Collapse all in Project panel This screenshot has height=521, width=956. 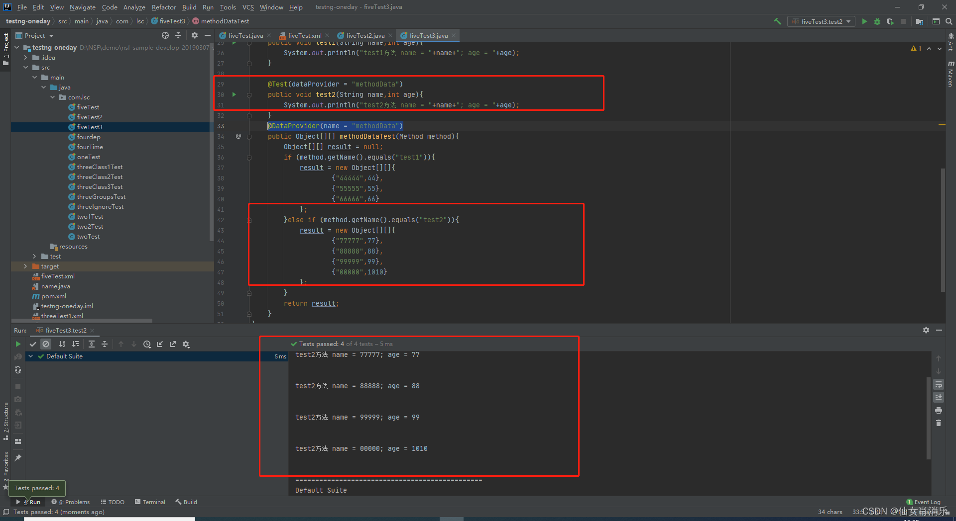pos(178,35)
